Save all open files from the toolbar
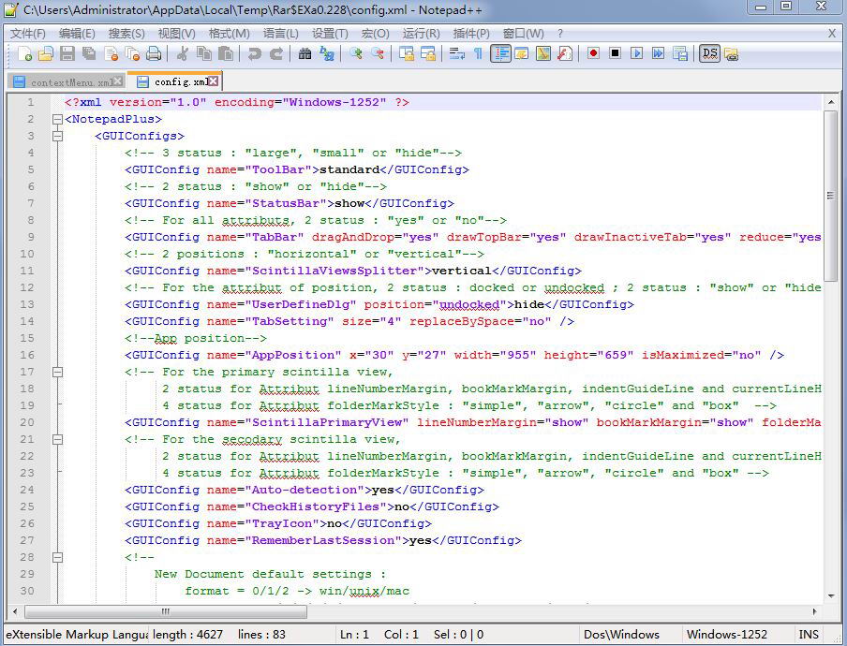The height and width of the screenshot is (646, 847). click(x=89, y=53)
